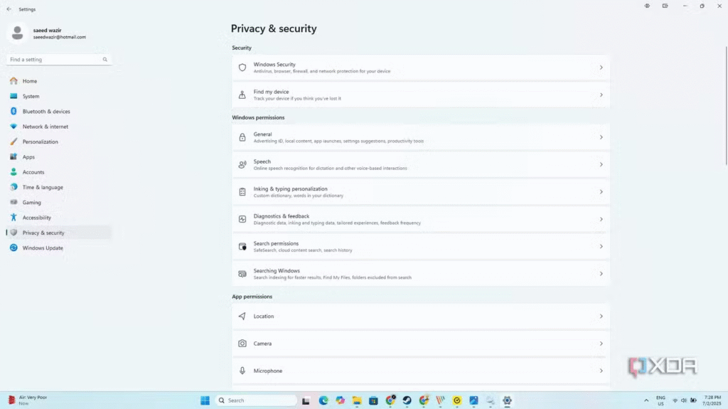Click the General lock icon
The height and width of the screenshot is (409, 728).
click(242, 137)
